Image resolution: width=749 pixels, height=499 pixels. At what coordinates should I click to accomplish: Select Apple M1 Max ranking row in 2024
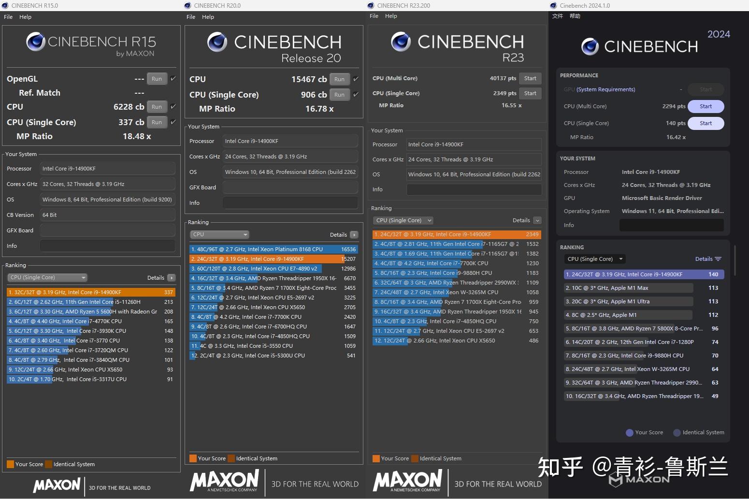point(644,288)
